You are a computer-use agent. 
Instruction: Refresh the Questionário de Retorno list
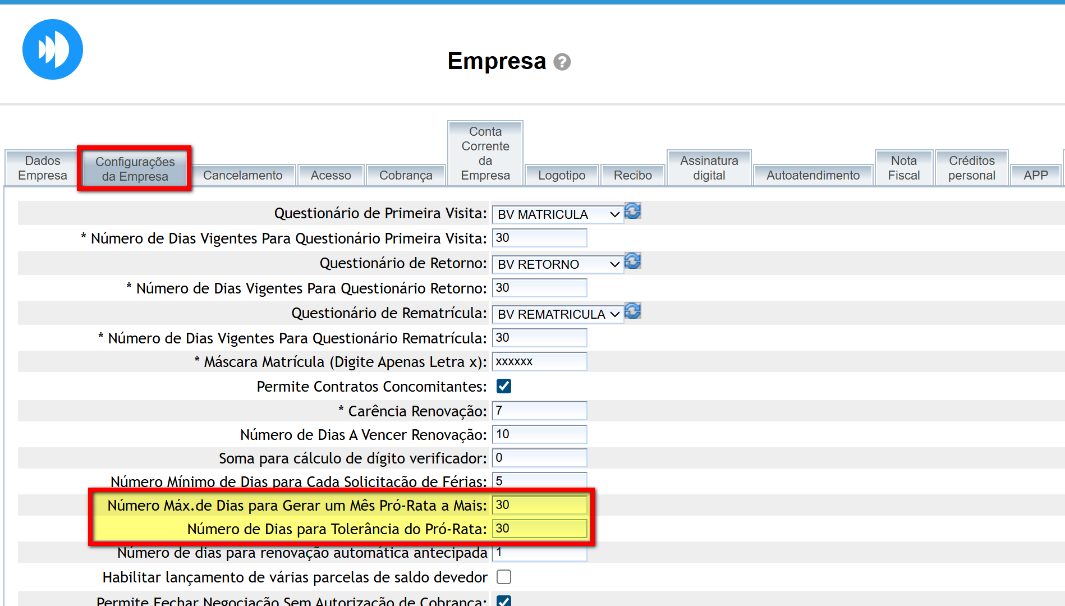[633, 261]
